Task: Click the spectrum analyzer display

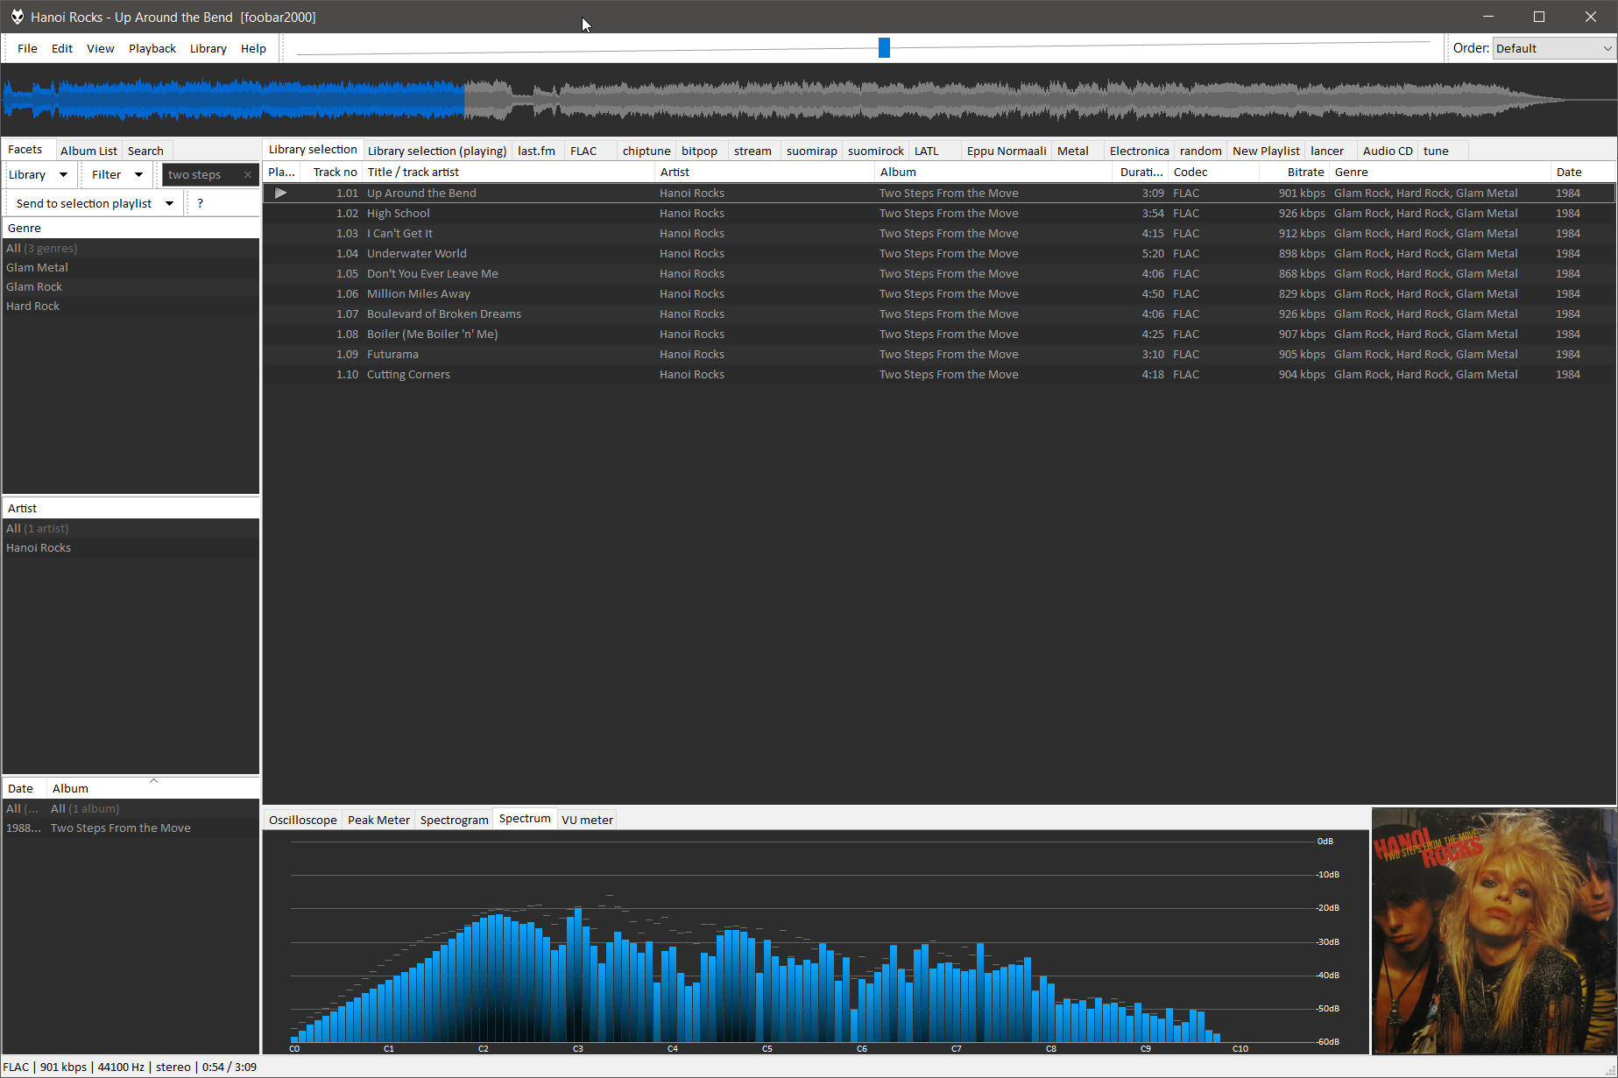Action: point(816,941)
